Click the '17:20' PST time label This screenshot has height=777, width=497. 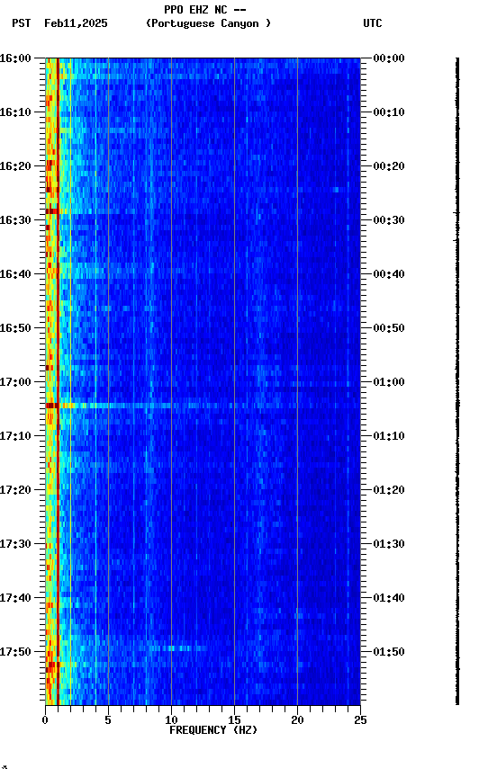(15, 490)
